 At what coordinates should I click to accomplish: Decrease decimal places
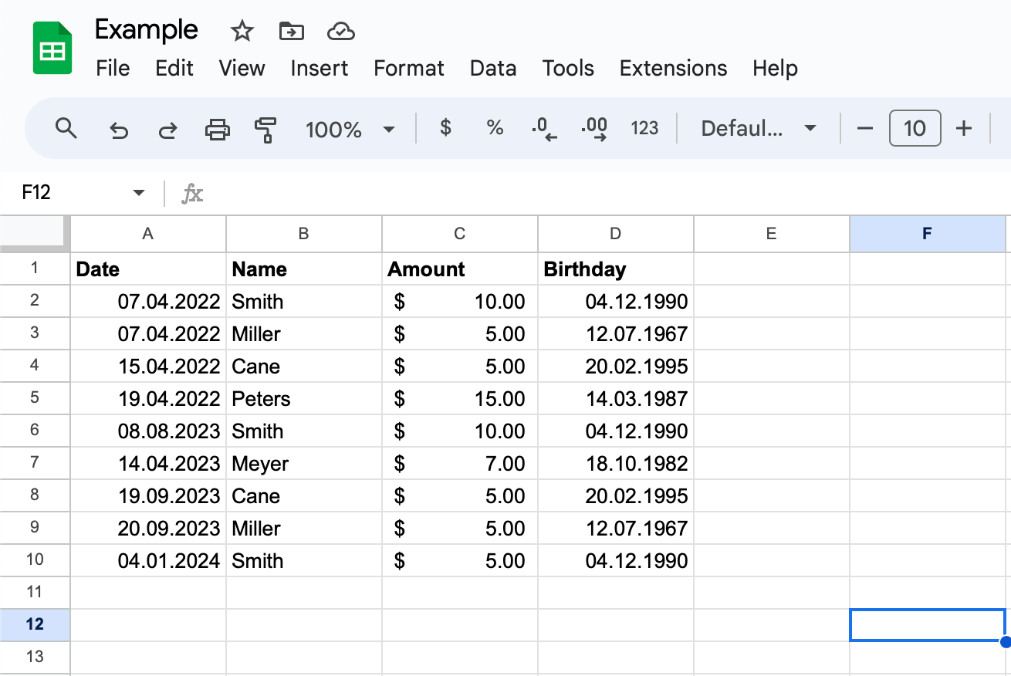[544, 129]
